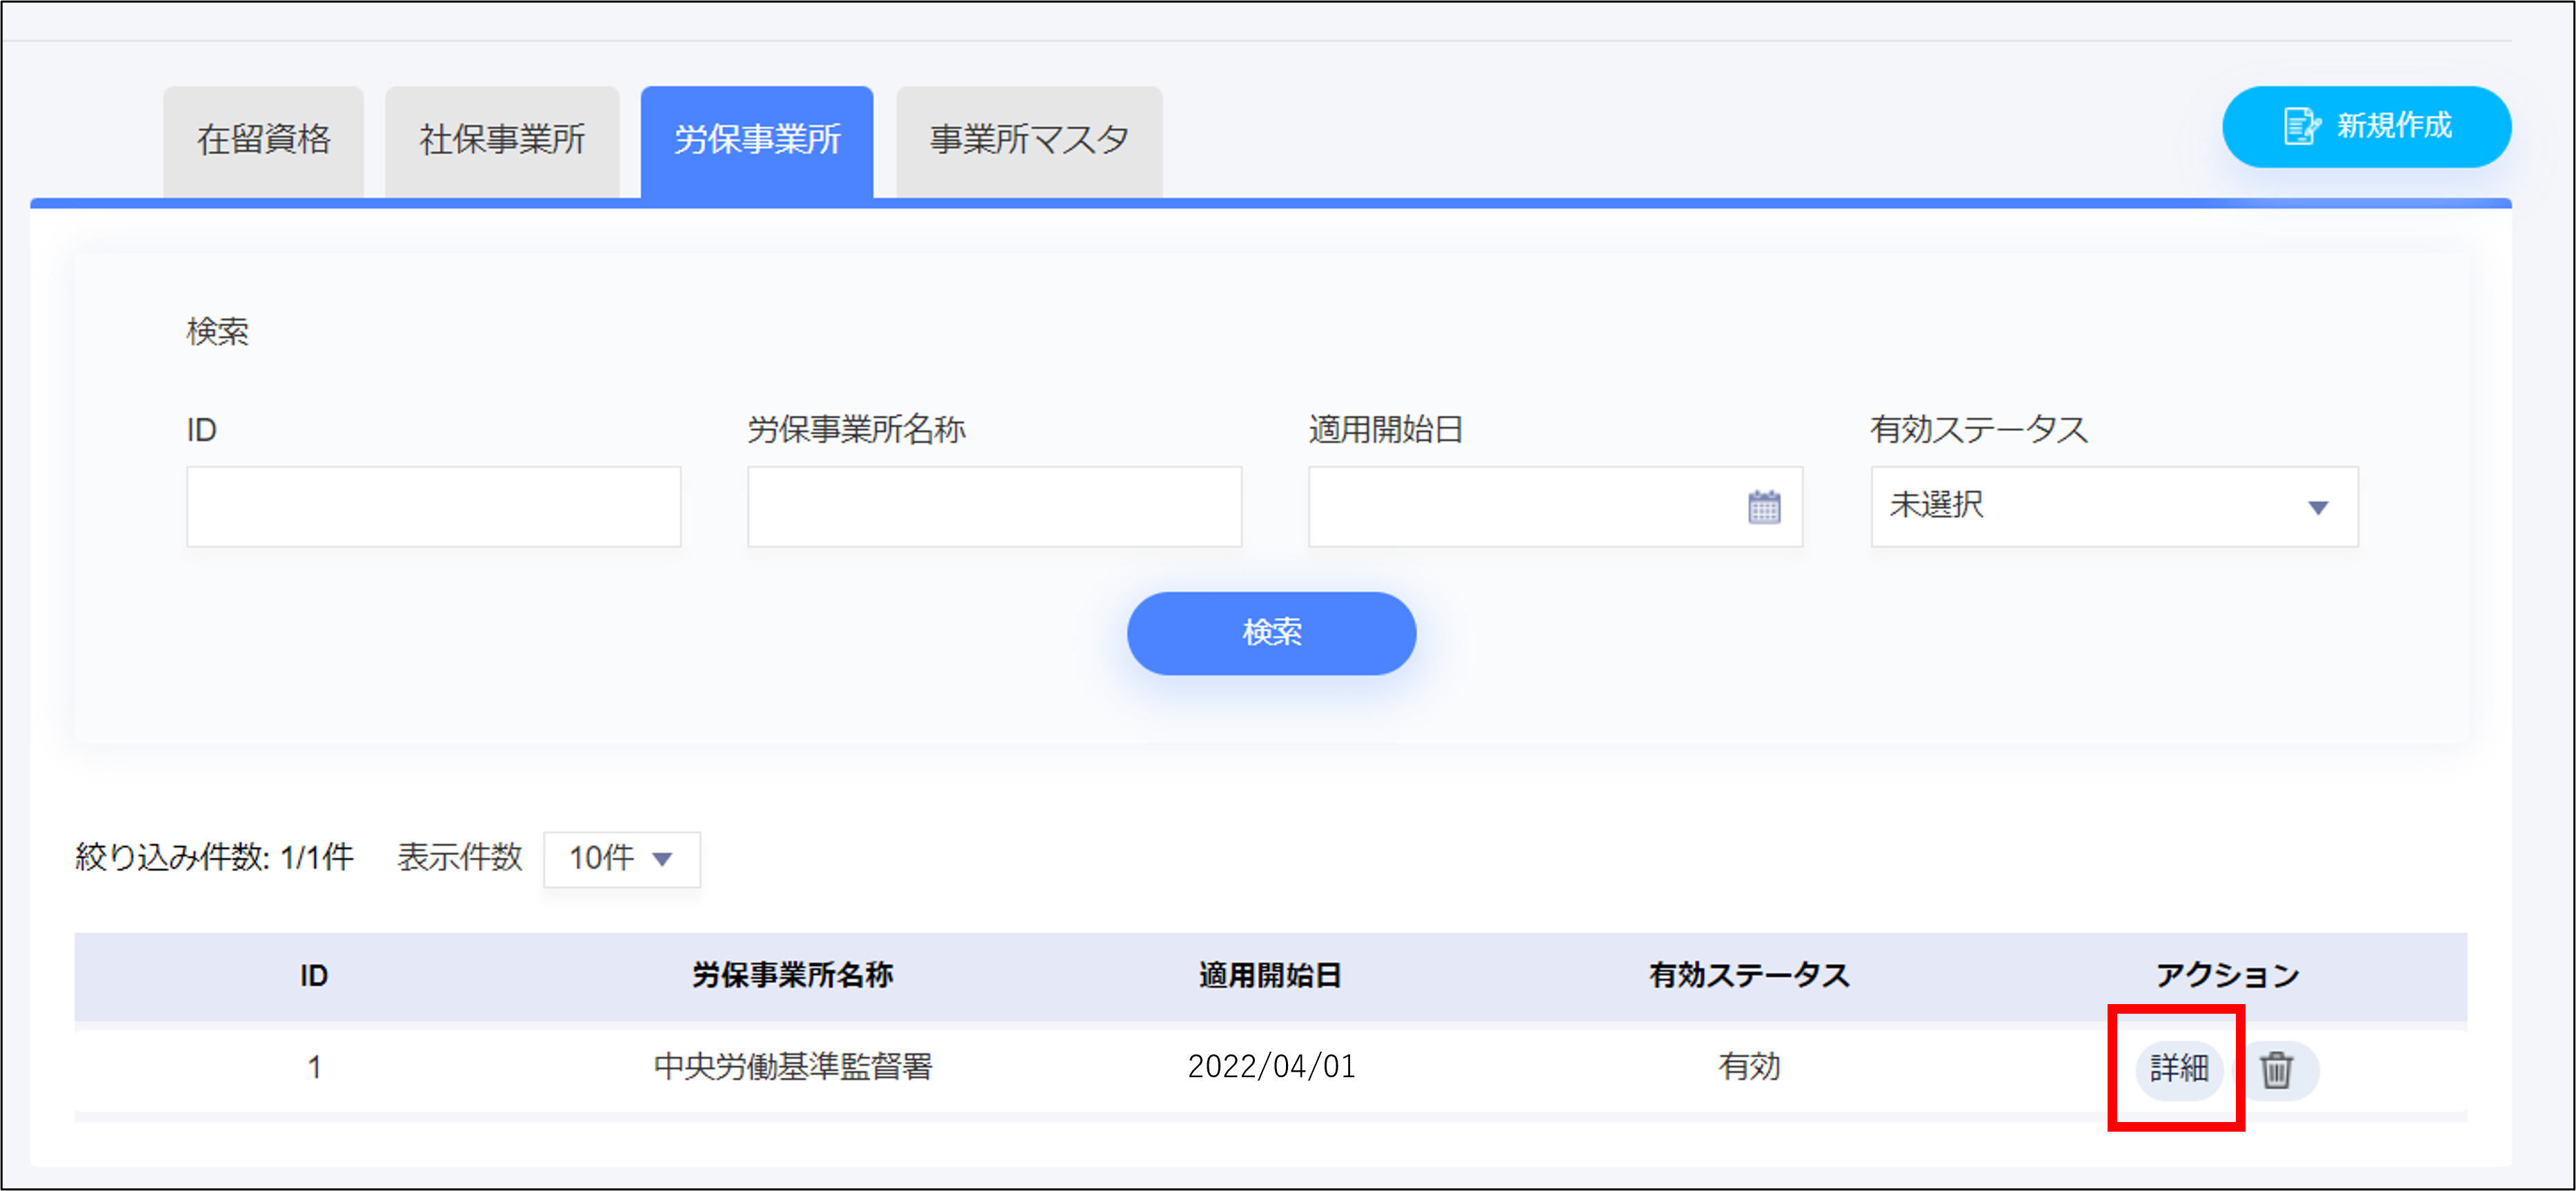The image size is (2576, 1191).
Task: Click the ID column header in table
Action: (x=314, y=975)
